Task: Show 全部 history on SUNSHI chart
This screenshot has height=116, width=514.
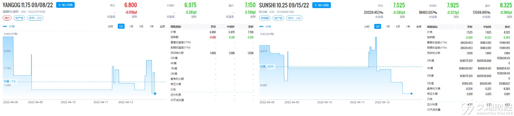Action: point(418,27)
